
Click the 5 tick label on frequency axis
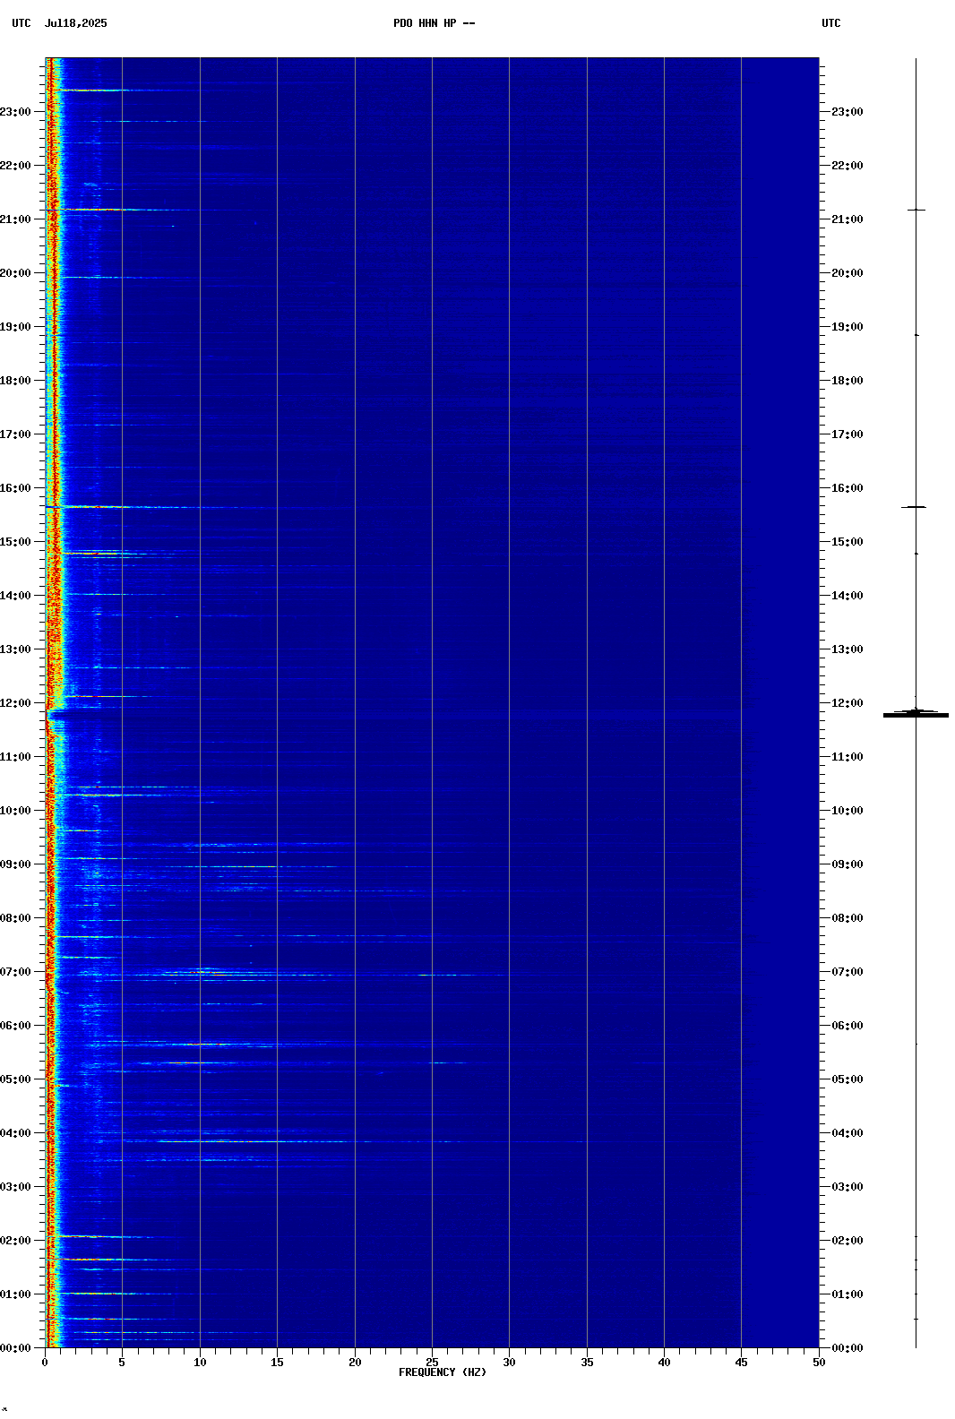tap(122, 1363)
